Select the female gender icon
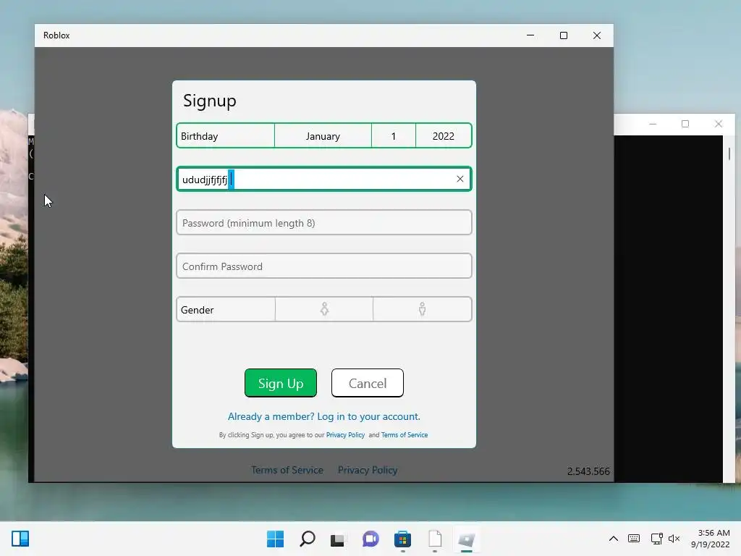 324,309
